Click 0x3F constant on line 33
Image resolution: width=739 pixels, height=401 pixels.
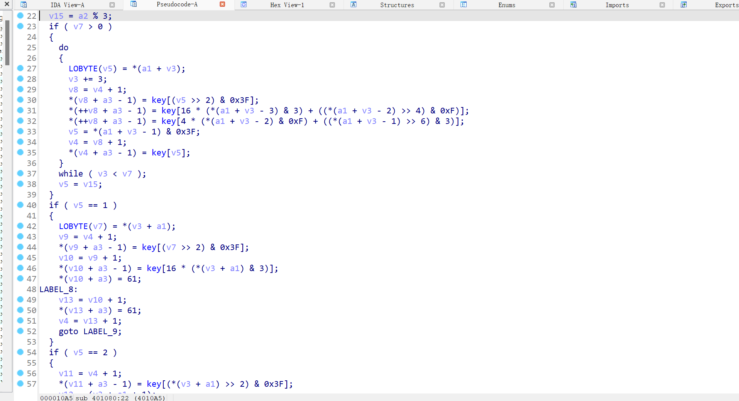click(x=186, y=132)
